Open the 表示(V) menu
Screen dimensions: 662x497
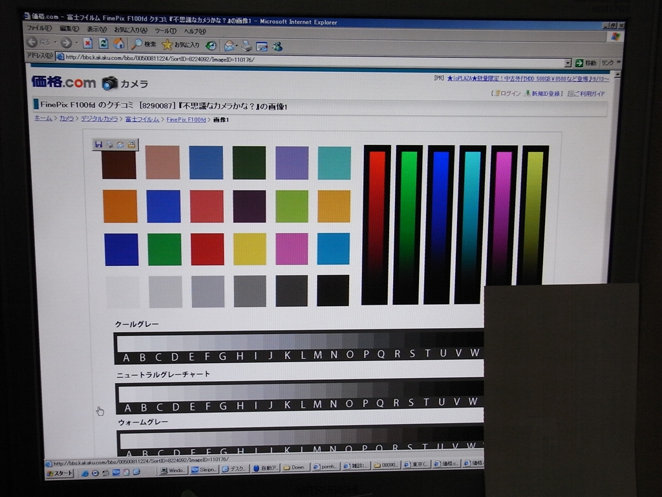(97, 29)
